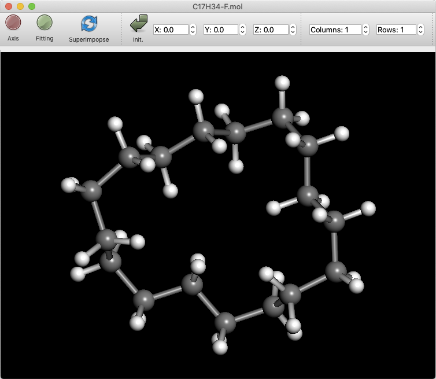Click inside the Y value field
Image resolution: width=436 pixels, height=379 pixels.
[x=220, y=30]
